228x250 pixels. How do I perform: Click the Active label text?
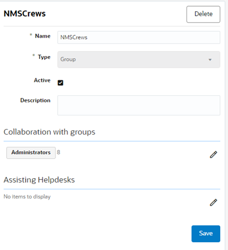pyautogui.click(x=42, y=80)
